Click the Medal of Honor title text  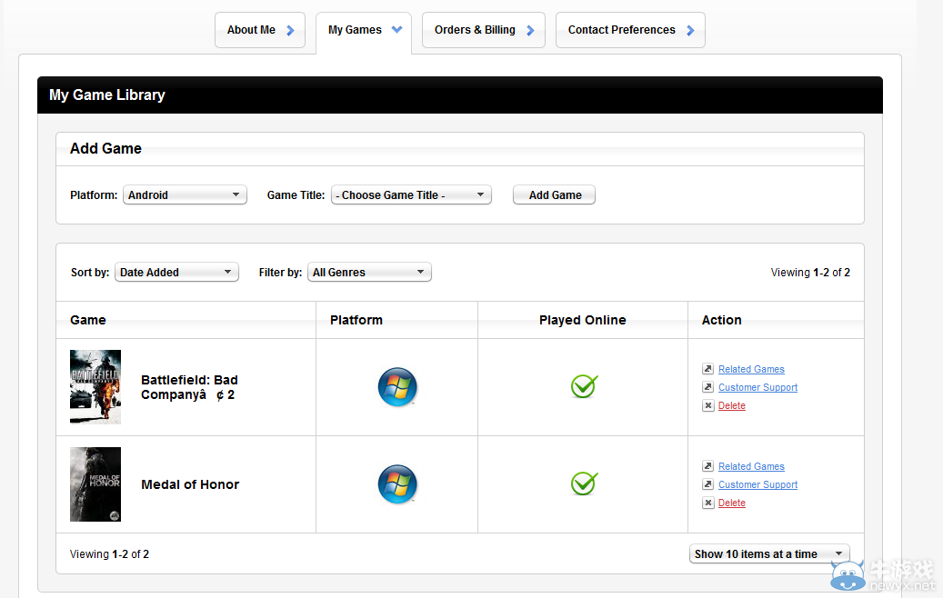(x=190, y=484)
